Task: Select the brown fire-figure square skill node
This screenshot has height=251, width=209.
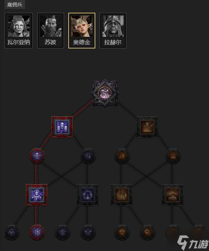Action: click(147, 127)
